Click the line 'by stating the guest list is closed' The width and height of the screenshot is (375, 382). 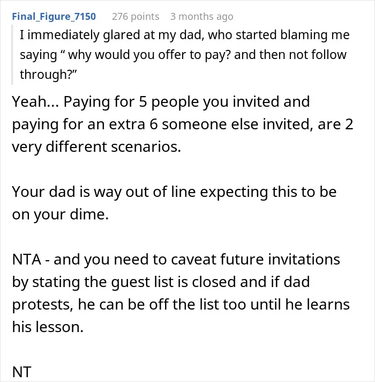coord(161,282)
